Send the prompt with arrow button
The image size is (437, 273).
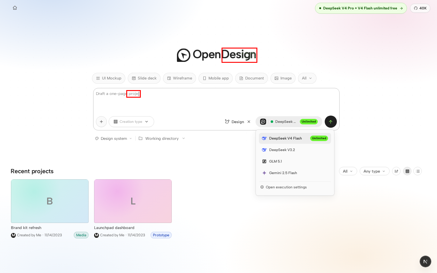pyautogui.click(x=331, y=122)
